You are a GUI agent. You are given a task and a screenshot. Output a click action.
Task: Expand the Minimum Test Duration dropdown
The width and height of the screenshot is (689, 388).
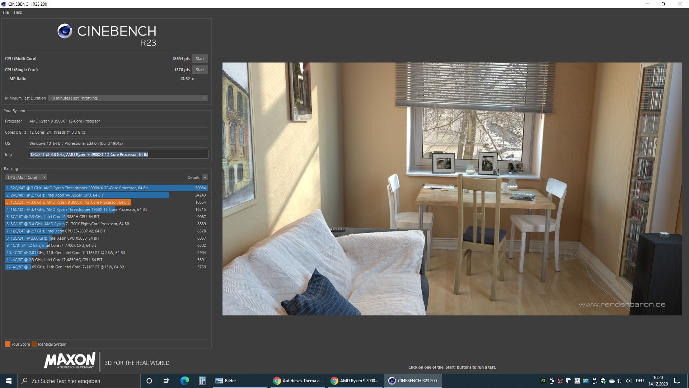pyautogui.click(x=128, y=98)
